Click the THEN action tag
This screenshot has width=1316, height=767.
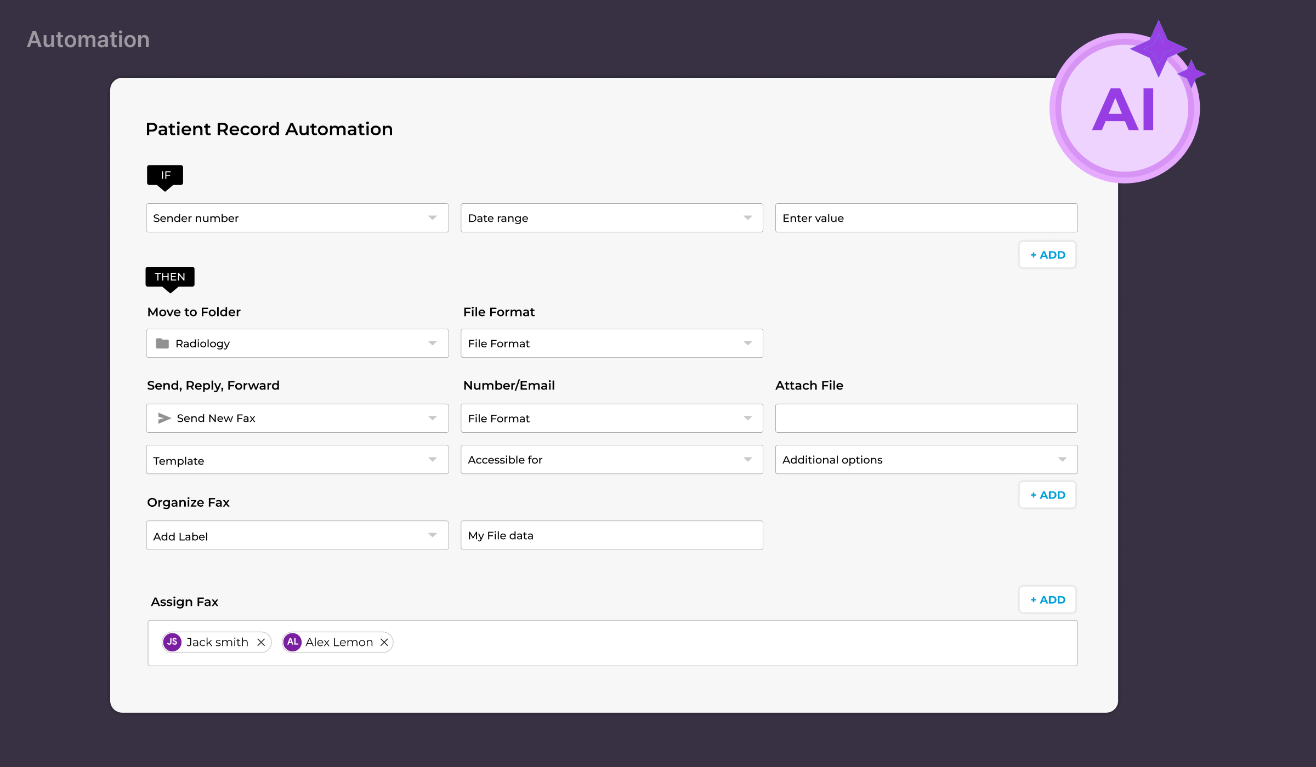[x=170, y=277]
